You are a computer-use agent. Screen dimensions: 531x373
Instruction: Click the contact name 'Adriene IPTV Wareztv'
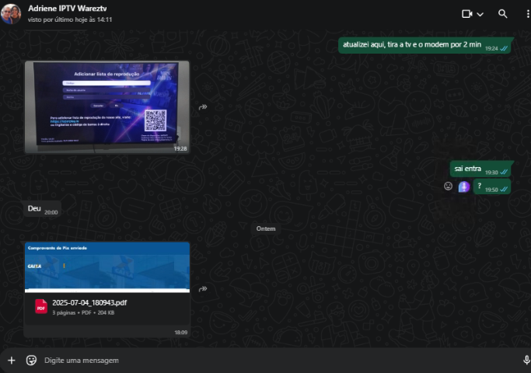pyautogui.click(x=67, y=9)
